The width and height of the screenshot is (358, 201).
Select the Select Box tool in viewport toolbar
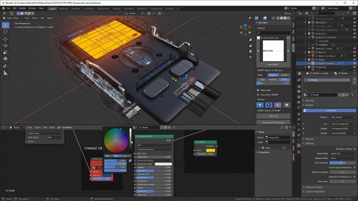pyautogui.click(x=6, y=25)
